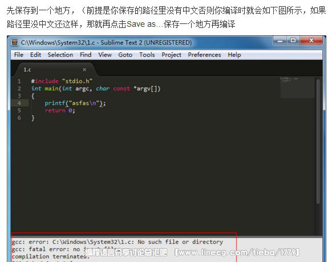The image size is (328, 262).
Task: Open the Project menu
Action: coord(171,55)
